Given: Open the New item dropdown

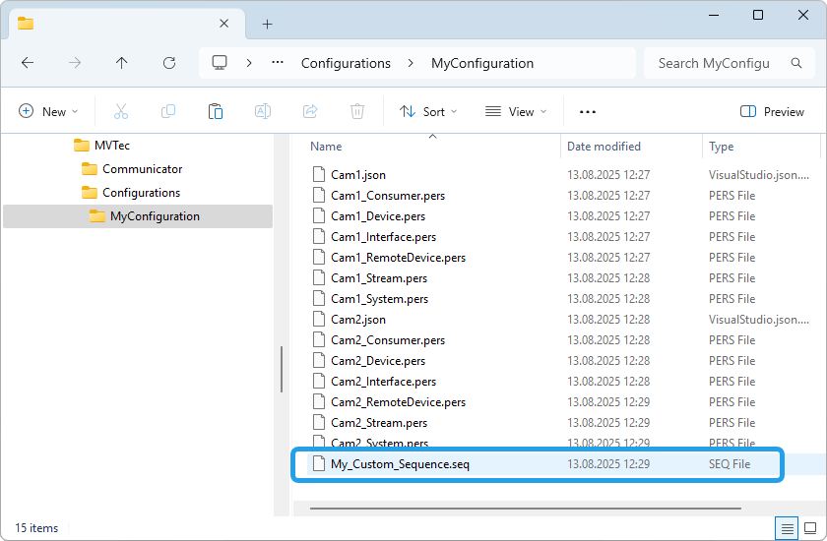Looking at the screenshot, I should [48, 112].
